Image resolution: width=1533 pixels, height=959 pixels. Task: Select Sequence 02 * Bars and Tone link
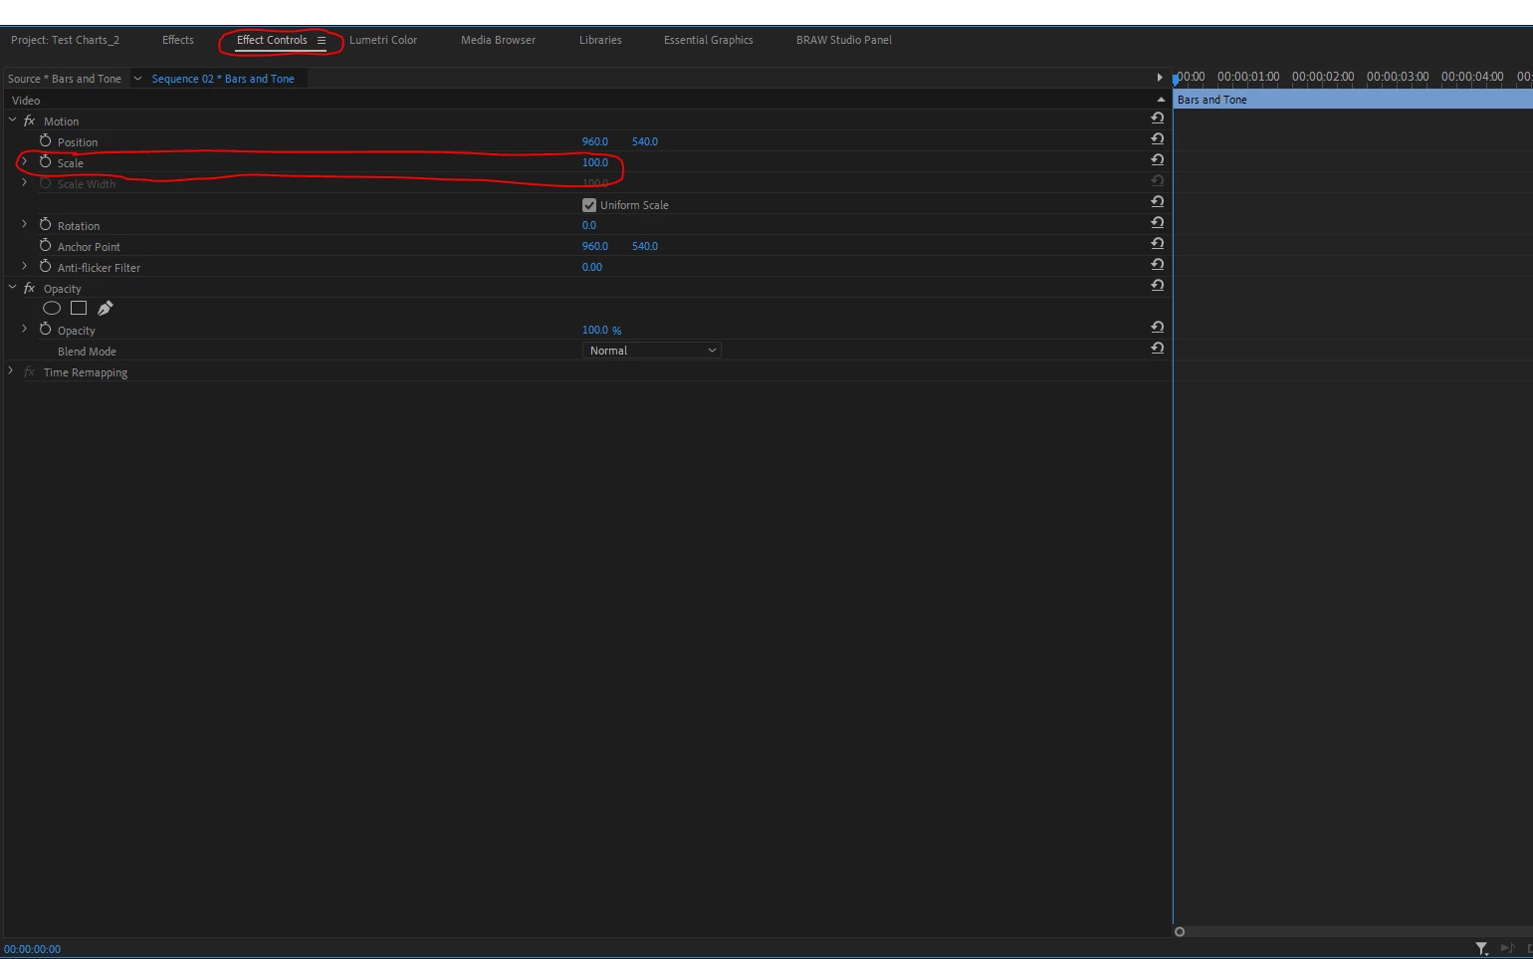223,79
